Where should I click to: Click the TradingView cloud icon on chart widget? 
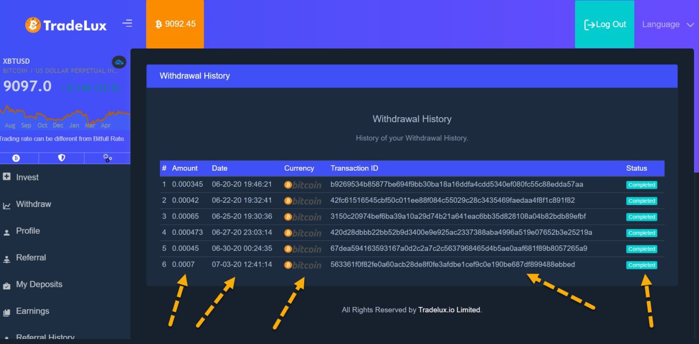[119, 62]
